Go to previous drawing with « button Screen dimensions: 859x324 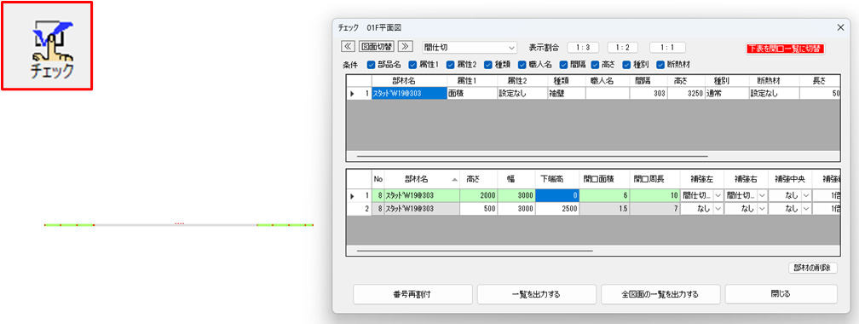349,47
